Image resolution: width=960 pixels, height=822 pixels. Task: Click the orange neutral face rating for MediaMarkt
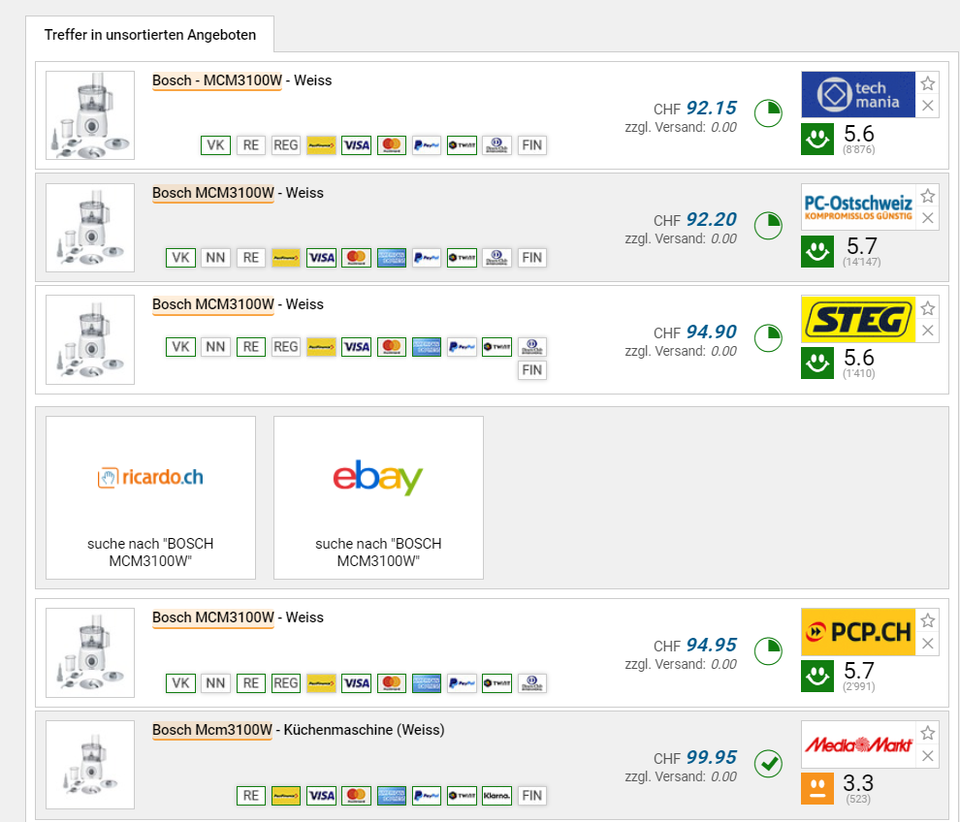(x=817, y=788)
